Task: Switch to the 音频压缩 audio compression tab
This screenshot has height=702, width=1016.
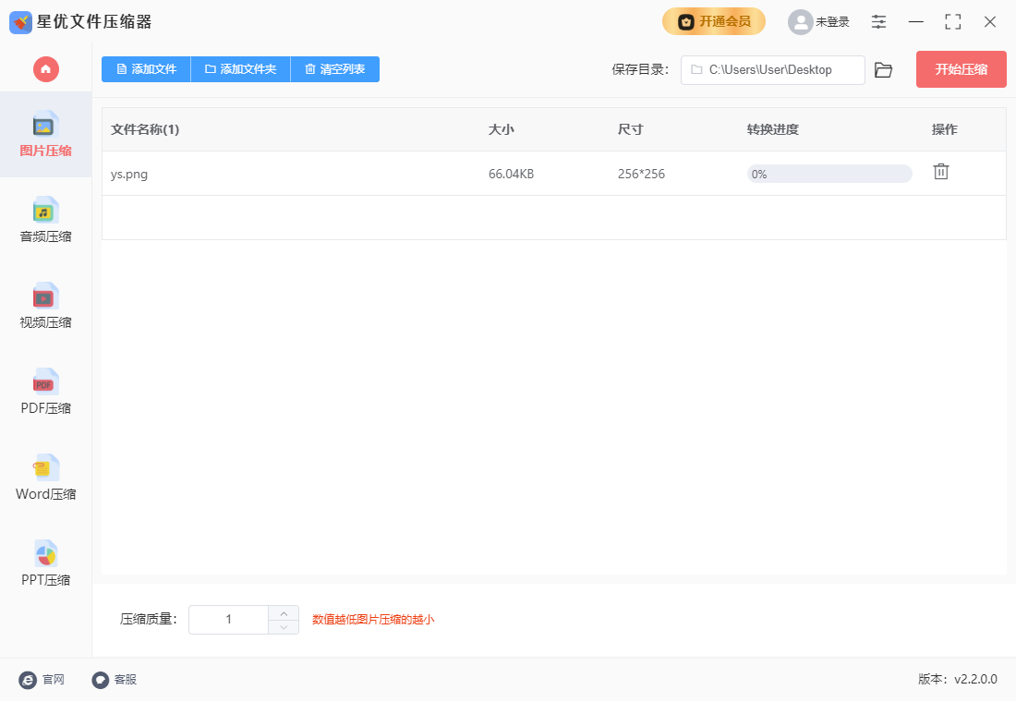Action: coord(46,221)
